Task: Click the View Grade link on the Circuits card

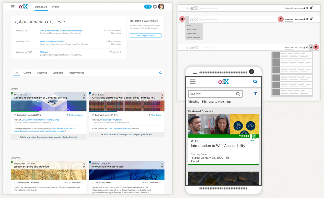Action: click(x=156, y=115)
